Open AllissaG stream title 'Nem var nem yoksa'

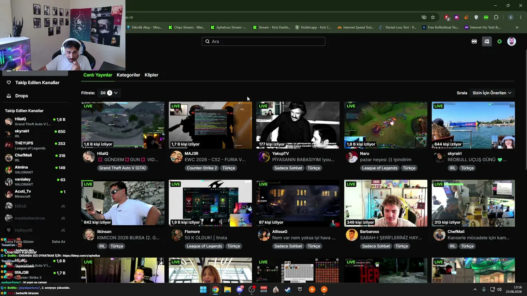[304, 238]
